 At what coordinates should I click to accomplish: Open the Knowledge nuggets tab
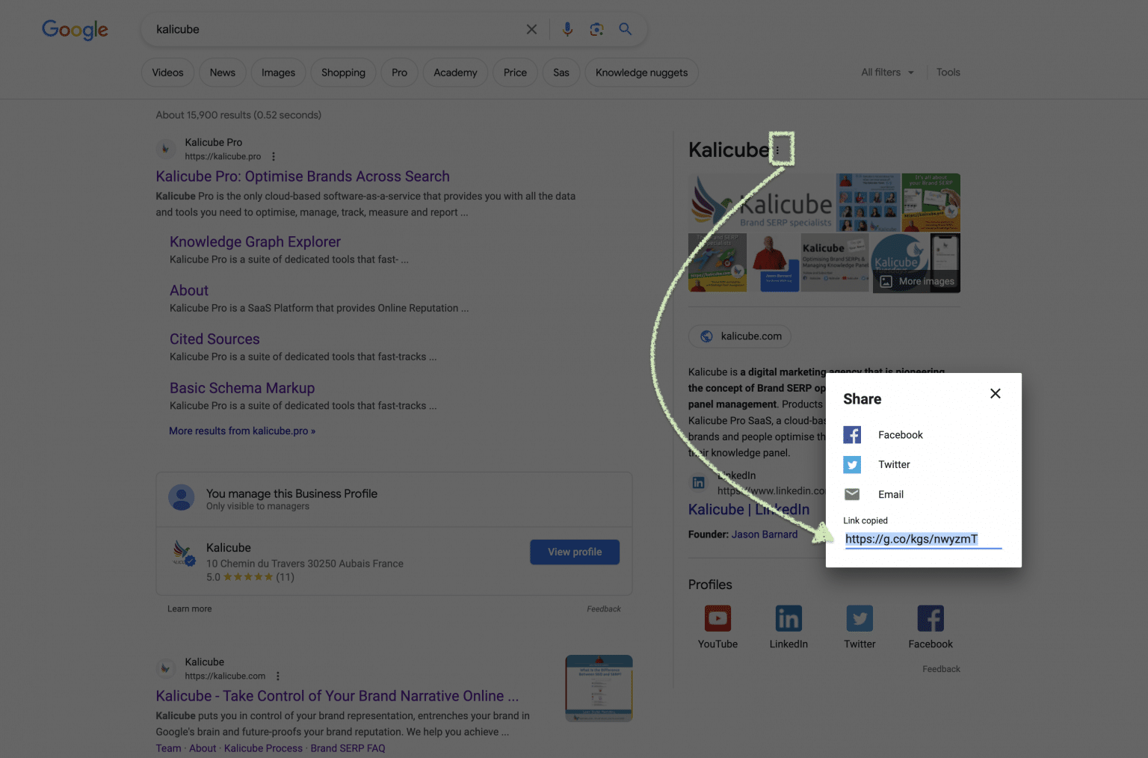coord(641,72)
